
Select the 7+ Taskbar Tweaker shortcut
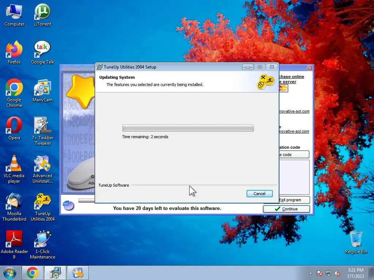42,131
